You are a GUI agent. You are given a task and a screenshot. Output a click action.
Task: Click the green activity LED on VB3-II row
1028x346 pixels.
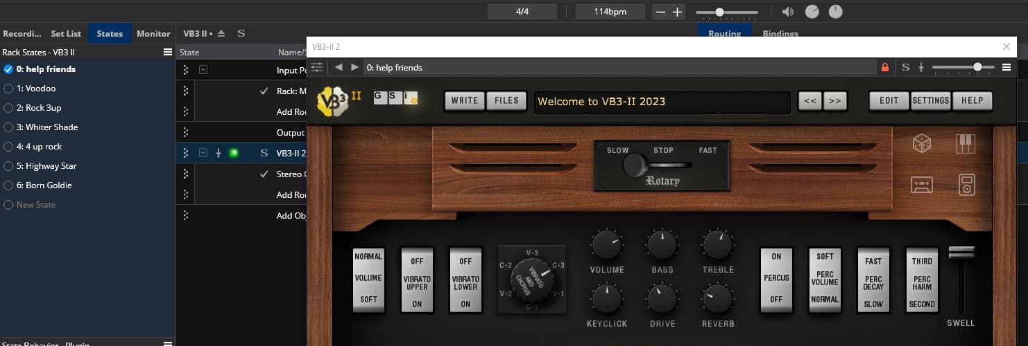coord(234,153)
